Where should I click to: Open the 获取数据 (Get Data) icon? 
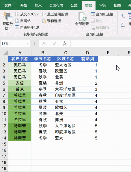(8, 16)
